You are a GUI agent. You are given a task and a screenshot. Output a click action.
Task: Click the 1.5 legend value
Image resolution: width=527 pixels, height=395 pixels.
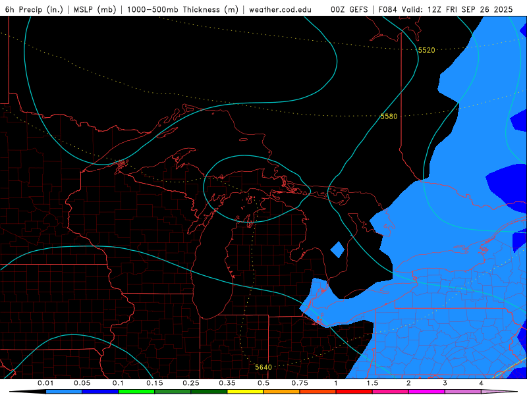click(x=372, y=383)
